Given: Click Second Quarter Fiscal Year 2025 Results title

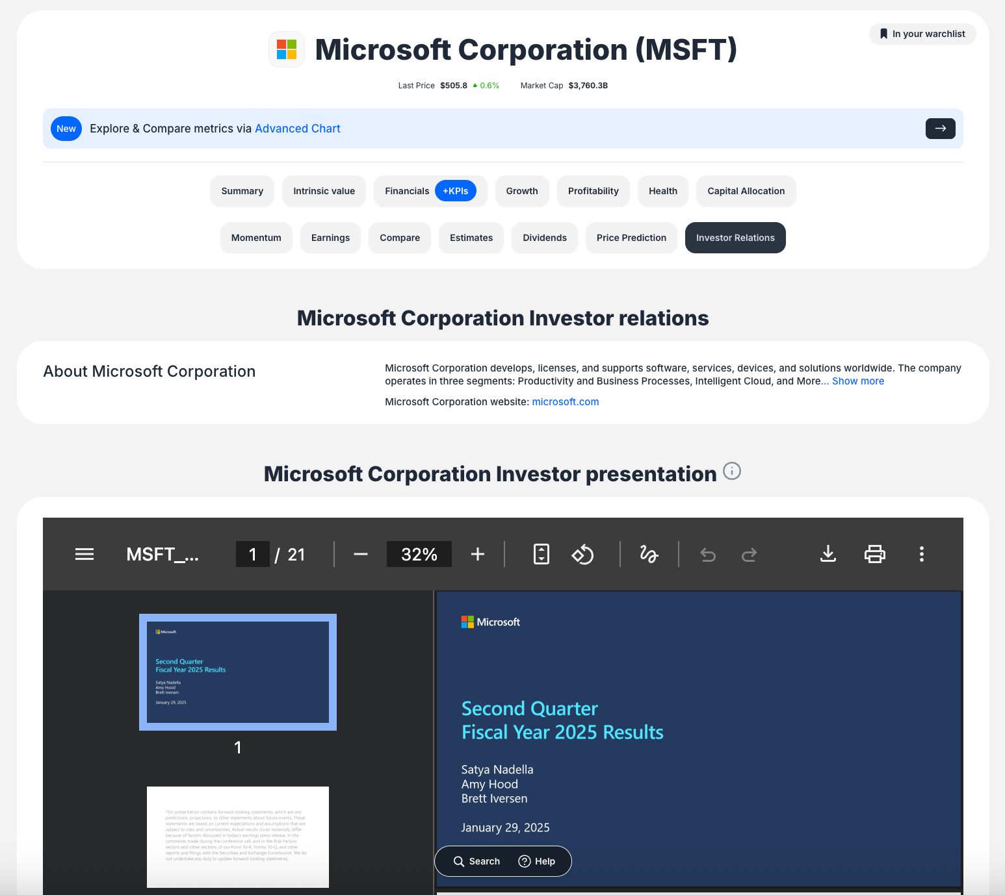Looking at the screenshot, I should [x=562, y=720].
